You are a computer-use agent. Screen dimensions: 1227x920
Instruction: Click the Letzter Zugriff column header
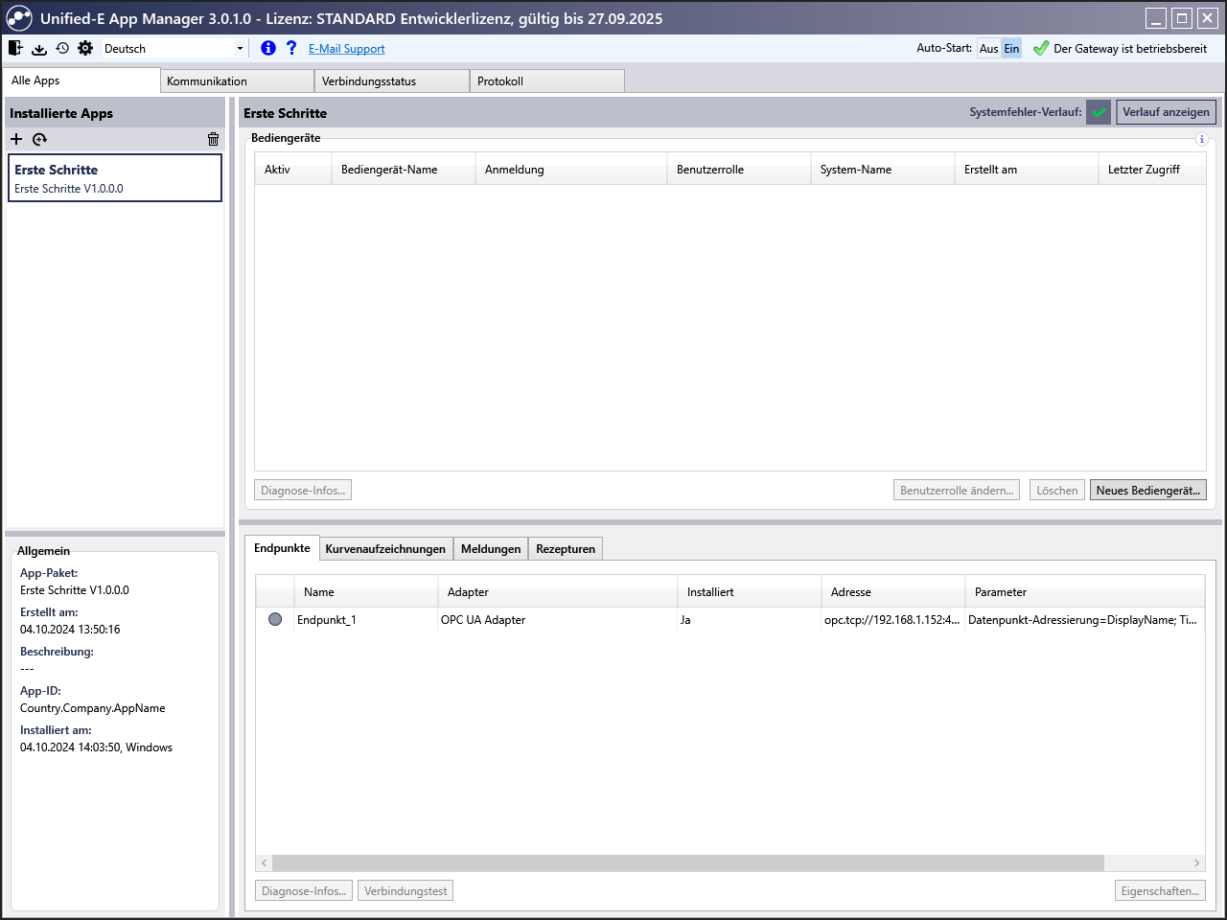coord(1152,169)
